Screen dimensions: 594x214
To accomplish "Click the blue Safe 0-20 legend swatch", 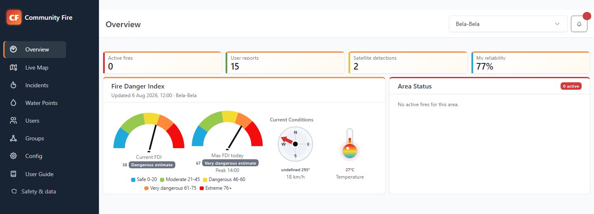I will tap(133, 179).
